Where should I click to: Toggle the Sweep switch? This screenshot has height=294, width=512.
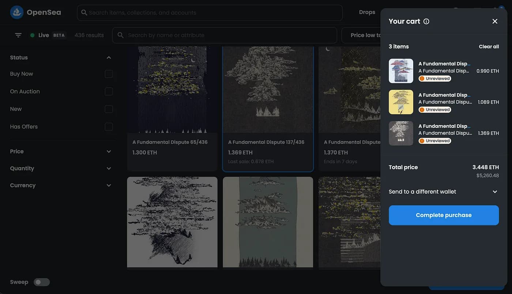click(x=42, y=282)
